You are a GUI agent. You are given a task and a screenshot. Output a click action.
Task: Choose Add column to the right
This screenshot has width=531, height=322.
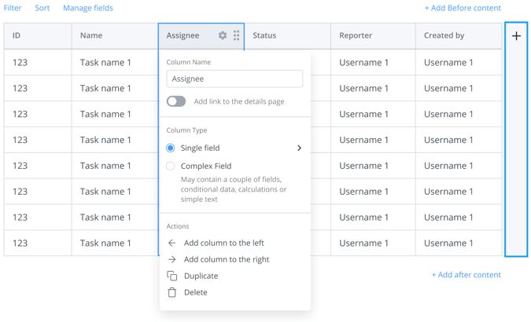[x=227, y=260]
